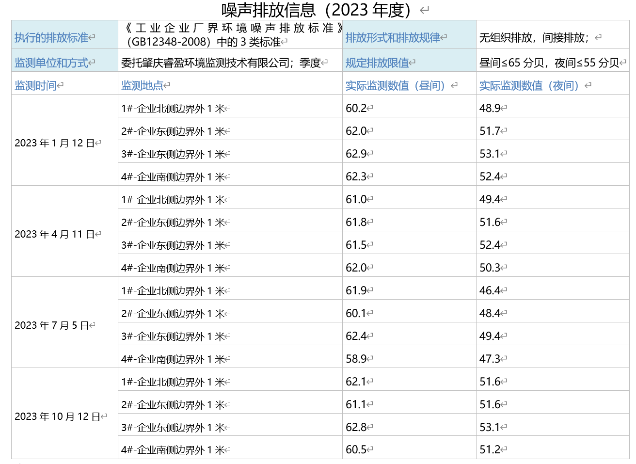Click the daytime value 60.1
The image size is (636, 464).
click(356, 313)
